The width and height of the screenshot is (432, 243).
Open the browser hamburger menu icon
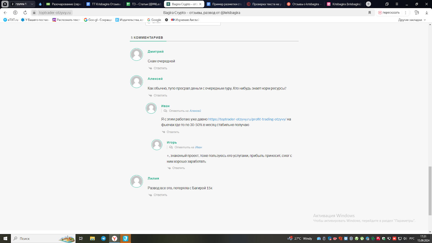(397, 4)
